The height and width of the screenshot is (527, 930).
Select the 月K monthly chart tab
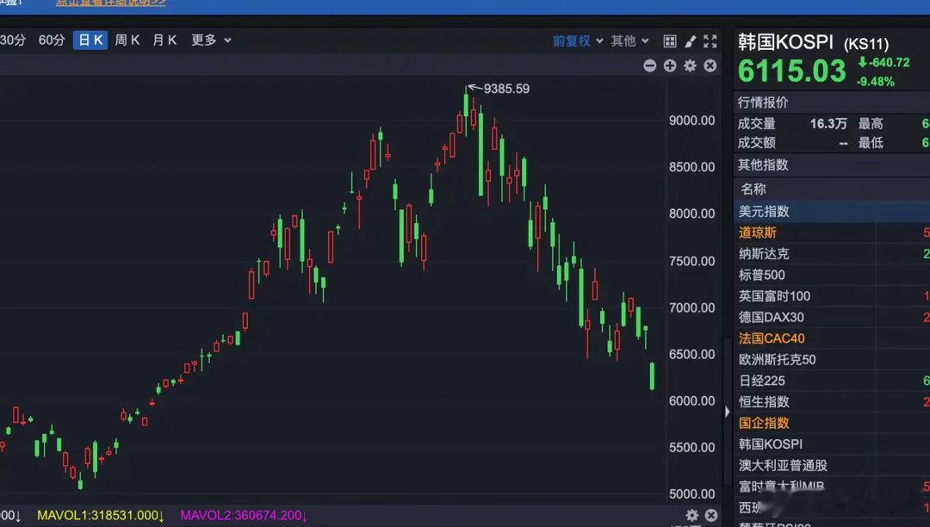(164, 40)
